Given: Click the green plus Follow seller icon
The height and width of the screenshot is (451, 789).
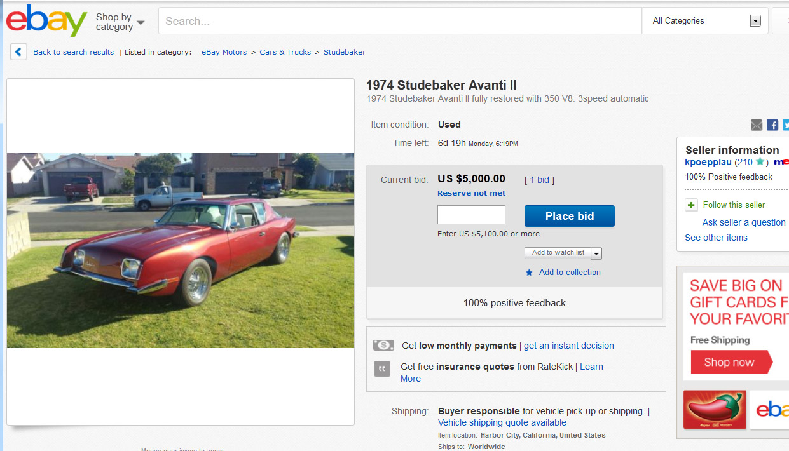Looking at the screenshot, I should (x=691, y=205).
